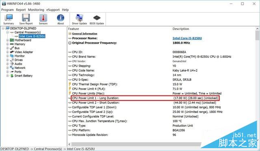Select the Central Processor(s) node
This screenshot has width=260, height=151.
pyautogui.click(x=28, y=32)
